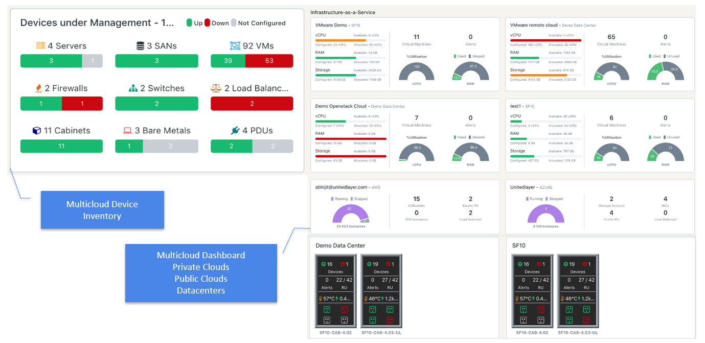Click the Devices under Management heading

point(97,22)
